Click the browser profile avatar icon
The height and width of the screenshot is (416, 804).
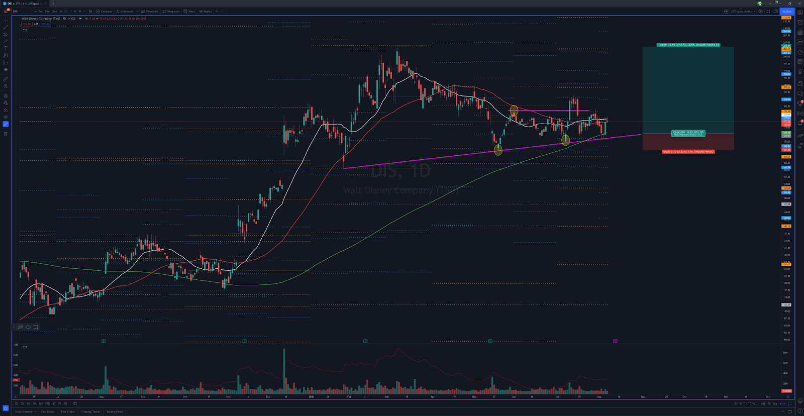pyautogui.click(x=760, y=4)
